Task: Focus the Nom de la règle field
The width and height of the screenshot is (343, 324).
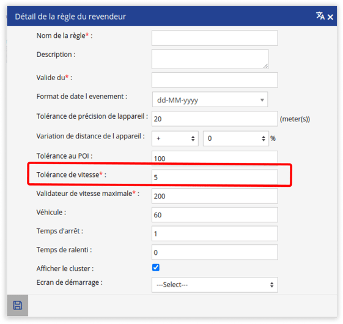Action: click(215, 38)
